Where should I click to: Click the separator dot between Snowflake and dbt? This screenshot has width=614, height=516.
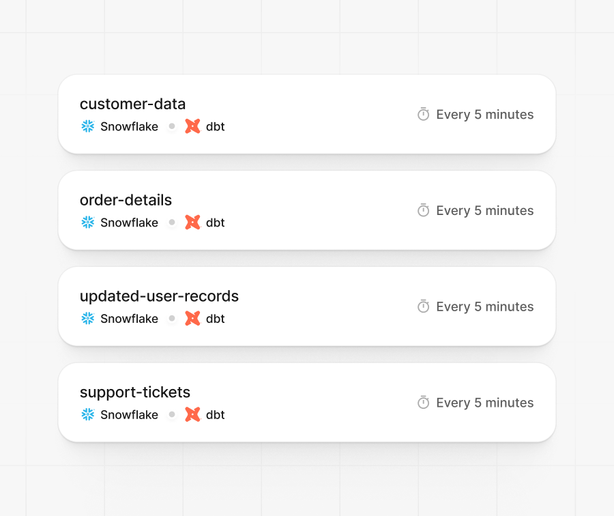pyautogui.click(x=172, y=126)
